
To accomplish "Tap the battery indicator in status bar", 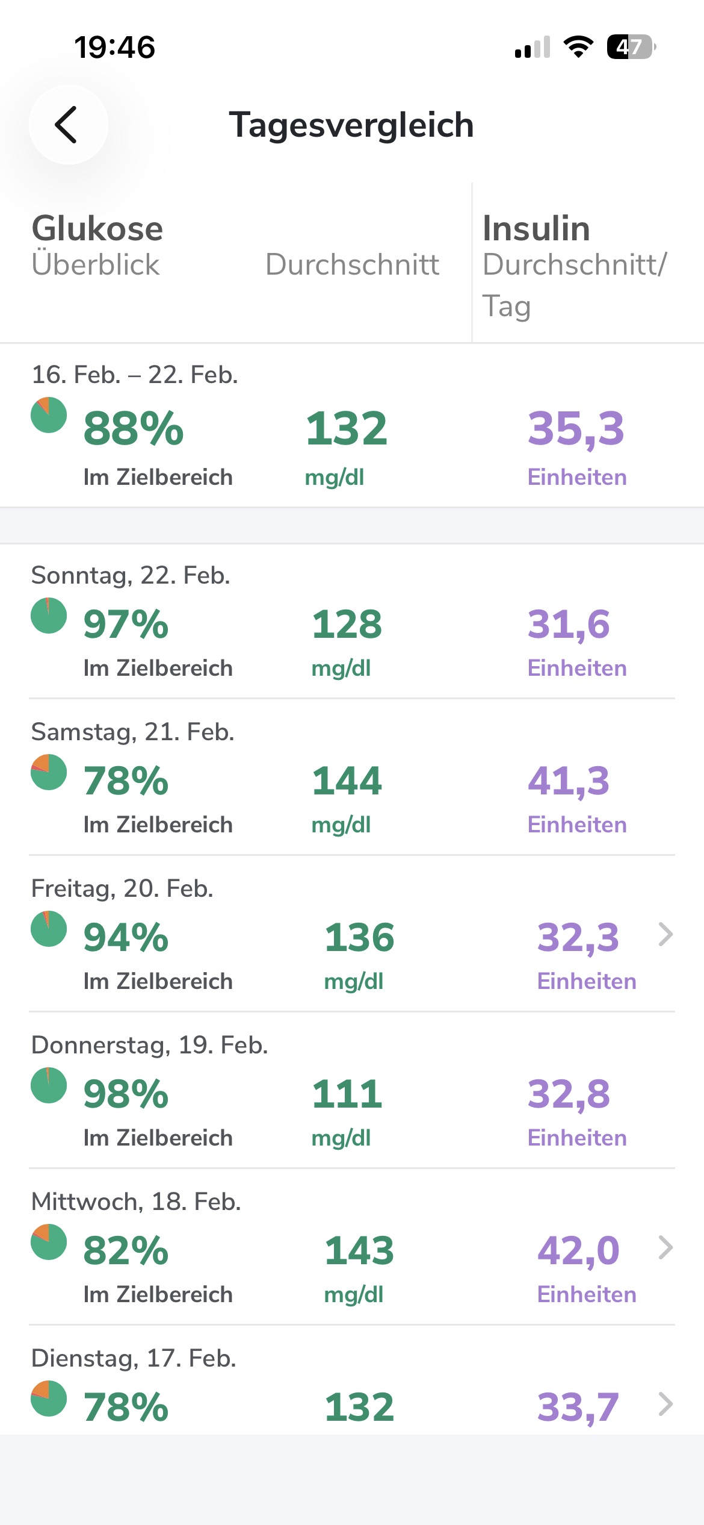I will coord(631,47).
